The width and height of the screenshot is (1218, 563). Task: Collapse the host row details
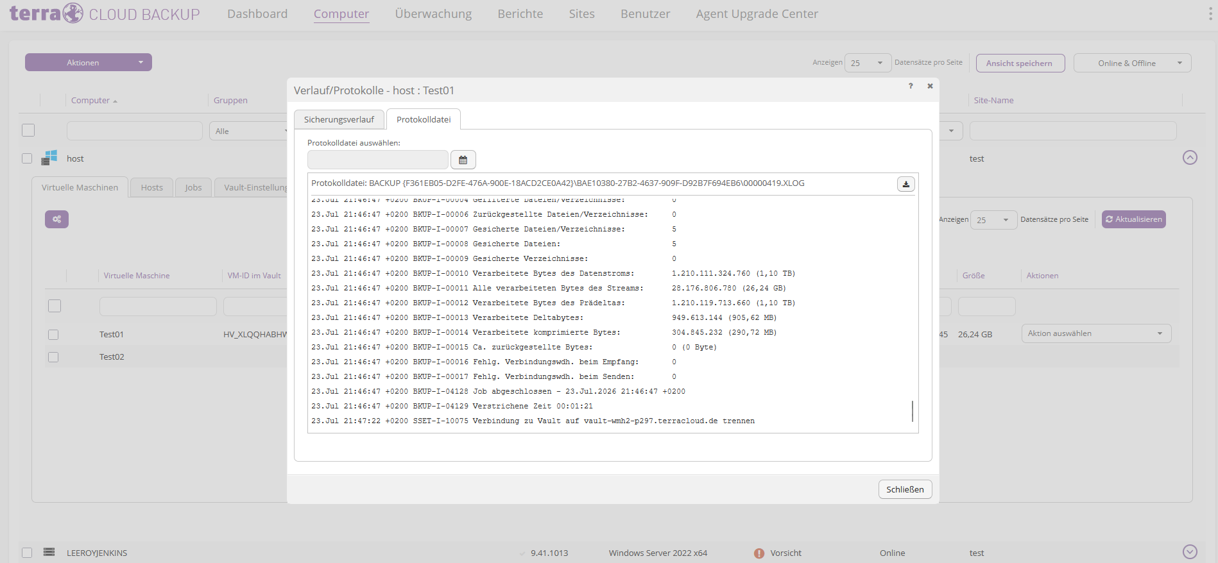click(1190, 158)
